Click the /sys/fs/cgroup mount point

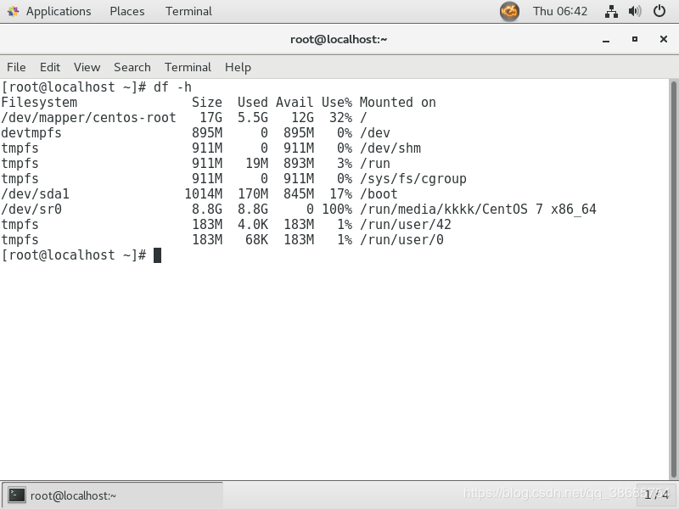[413, 179]
